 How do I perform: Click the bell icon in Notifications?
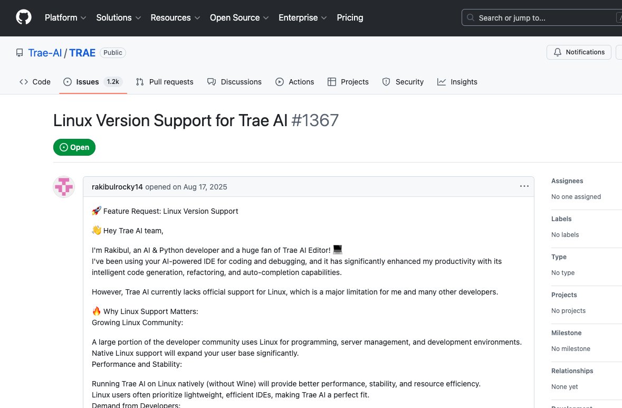(557, 52)
